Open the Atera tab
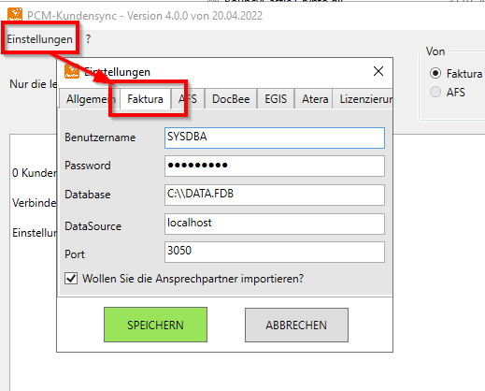This screenshot has width=485, height=391. click(315, 99)
